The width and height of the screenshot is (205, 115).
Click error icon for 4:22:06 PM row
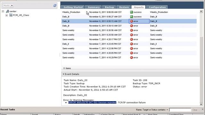132,48
